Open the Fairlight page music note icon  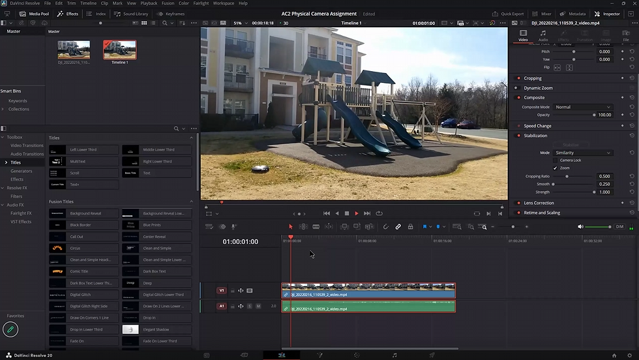(394, 355)
